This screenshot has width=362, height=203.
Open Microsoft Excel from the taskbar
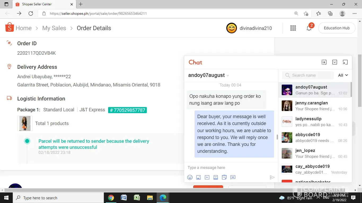[x=137, y=198]
